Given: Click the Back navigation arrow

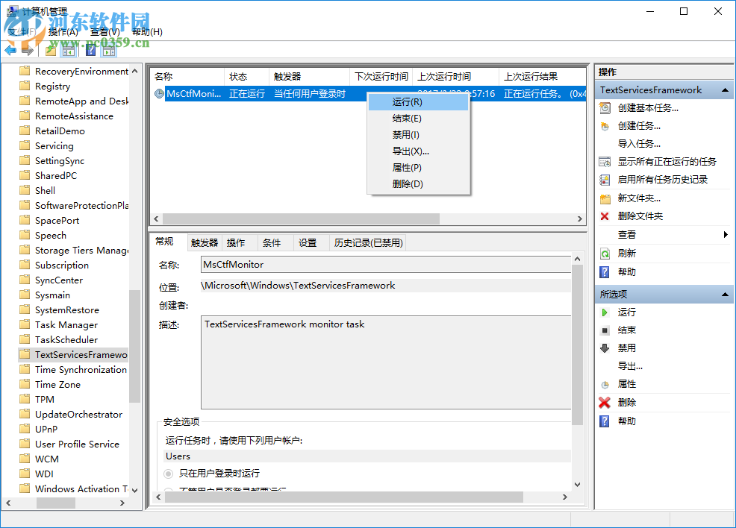Looking at the screenshot, I should pyautogui.click(x=10, y=49).
